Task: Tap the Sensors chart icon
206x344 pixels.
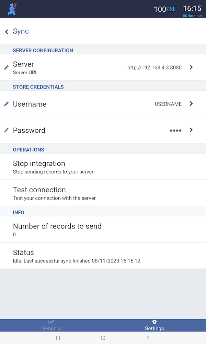Action: pyautogui.click(x=51, y=322)
